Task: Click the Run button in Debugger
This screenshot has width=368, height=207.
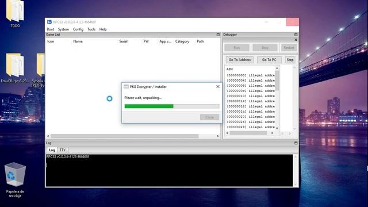Action: (236, 48)
